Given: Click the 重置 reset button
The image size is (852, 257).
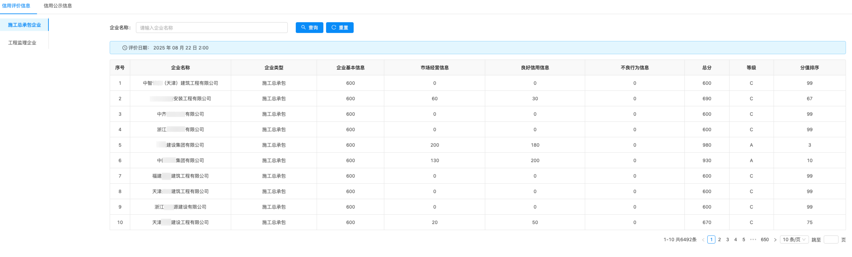Looking at the screenshot, I should click(x=340, y=28).
